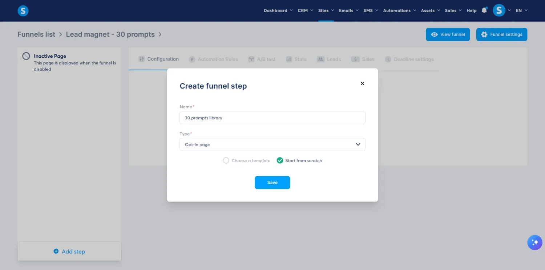Open the Deadline settings tab
The height and width of the screenshot is (270, 545).
click(x=409, y=59)
